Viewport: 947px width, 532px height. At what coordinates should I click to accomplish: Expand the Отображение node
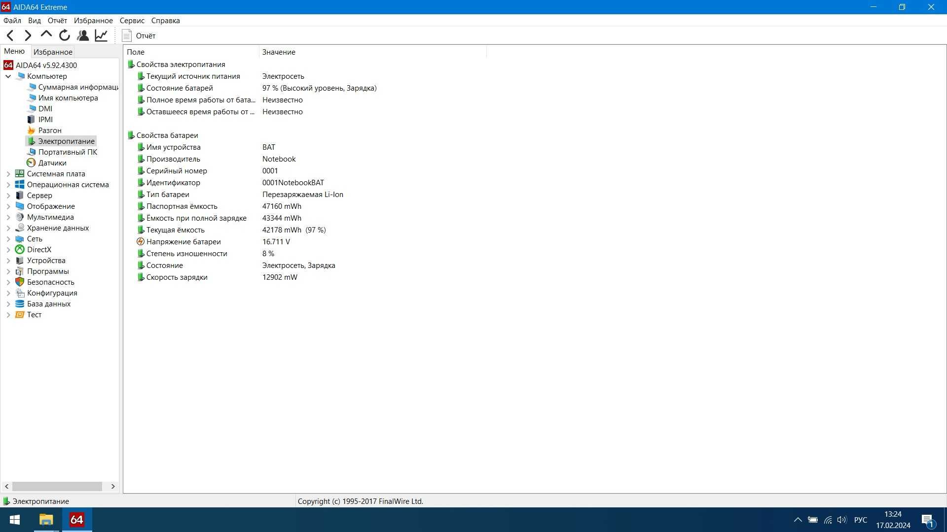pos(8,206)
